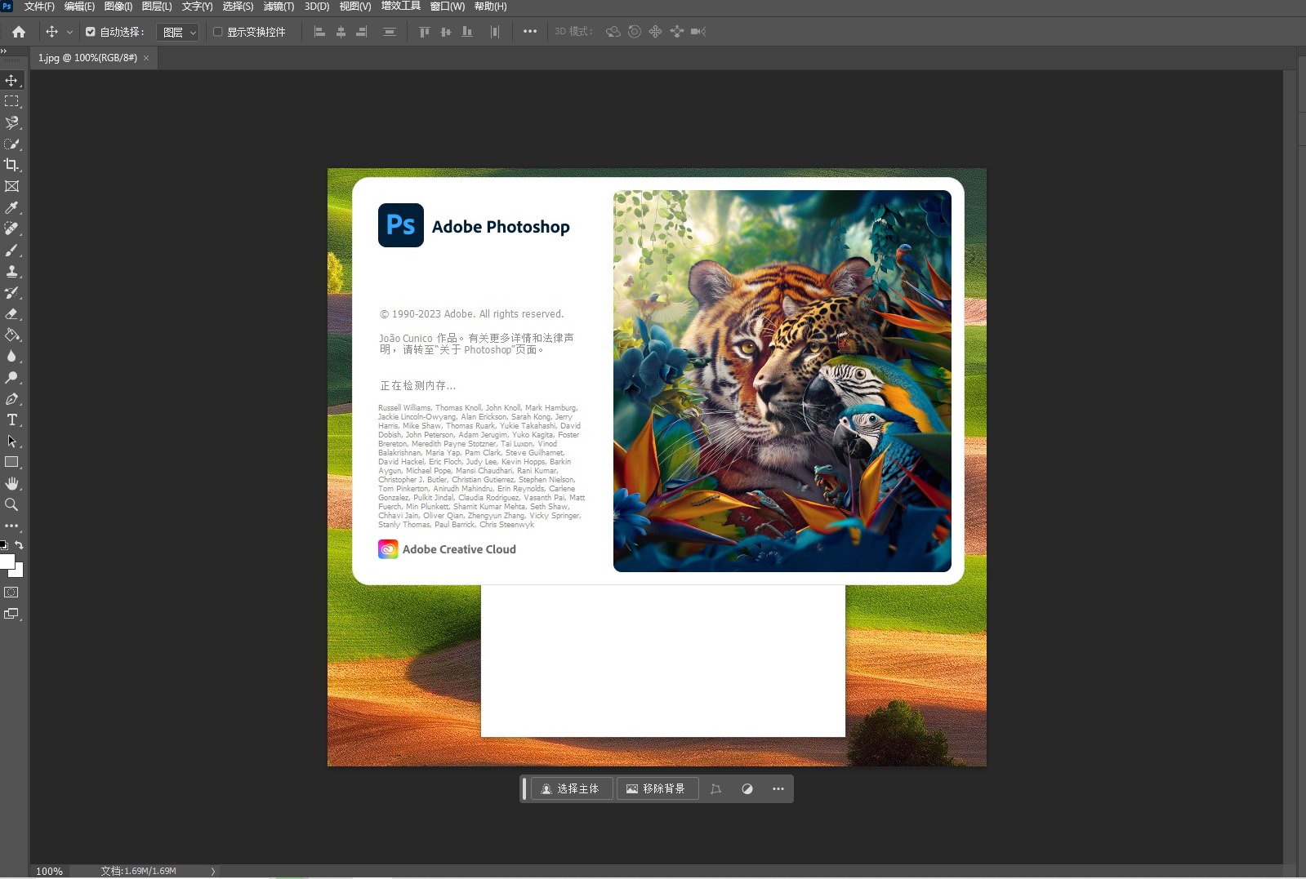Select the Frame tool

coord(11,186)
